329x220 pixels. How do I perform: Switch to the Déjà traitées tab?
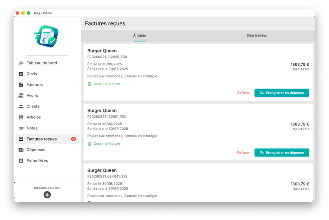tap(257, 35)
